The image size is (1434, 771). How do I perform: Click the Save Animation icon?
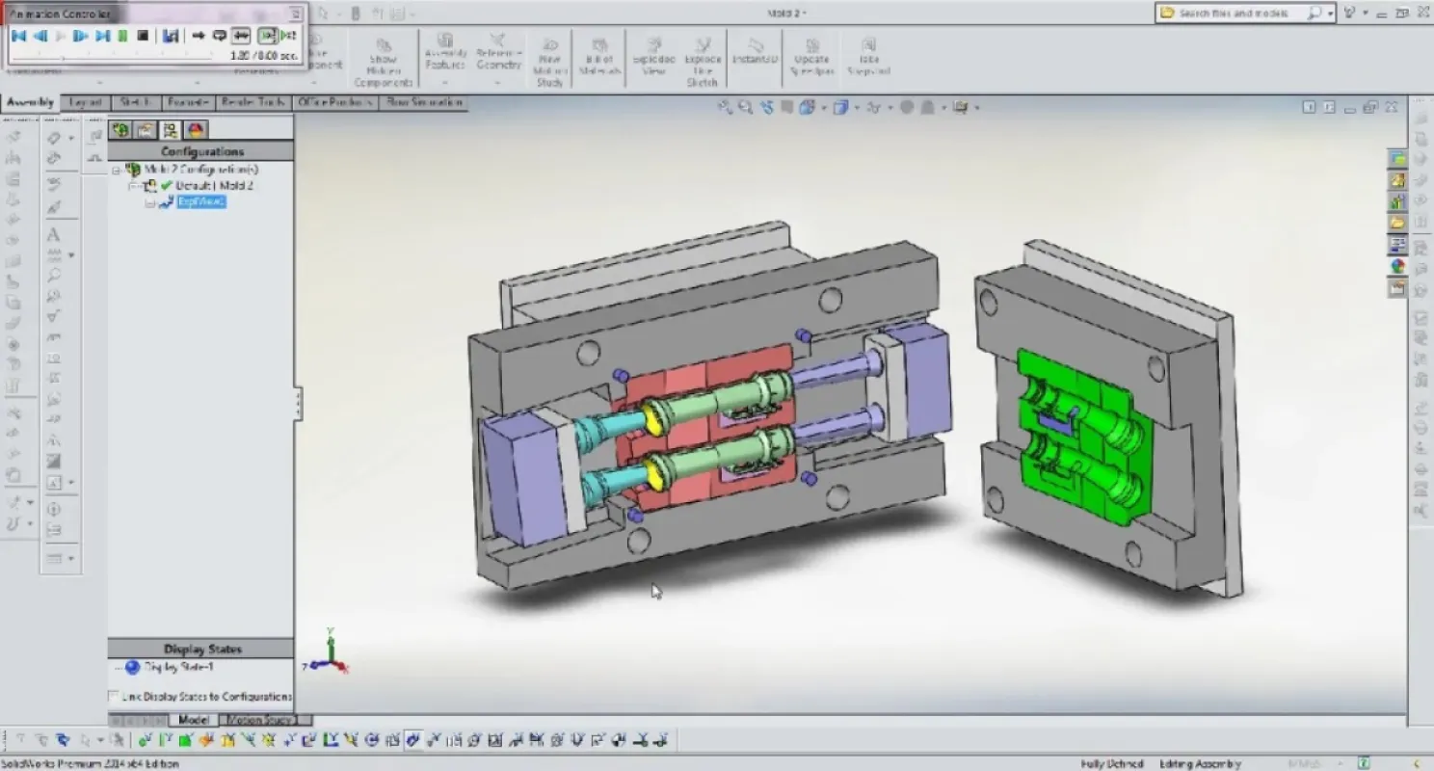(171, 36)
